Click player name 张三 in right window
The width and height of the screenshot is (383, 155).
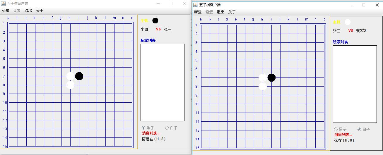[x=337, y=31]
